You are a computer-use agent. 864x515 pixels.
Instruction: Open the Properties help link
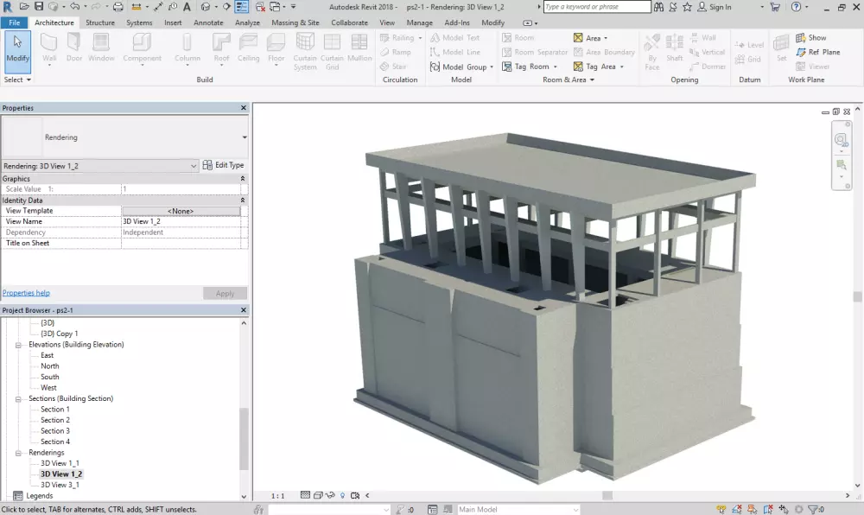[26, 293]
